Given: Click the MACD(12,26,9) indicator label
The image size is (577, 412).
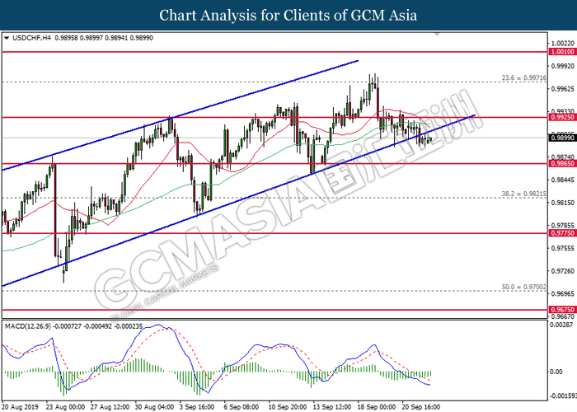Looking at the screenshot, I should [x=28, y=326].
